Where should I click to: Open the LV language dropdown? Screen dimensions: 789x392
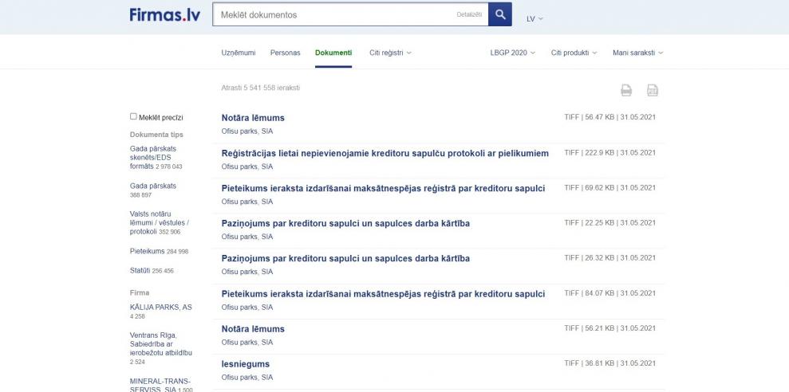535,18
